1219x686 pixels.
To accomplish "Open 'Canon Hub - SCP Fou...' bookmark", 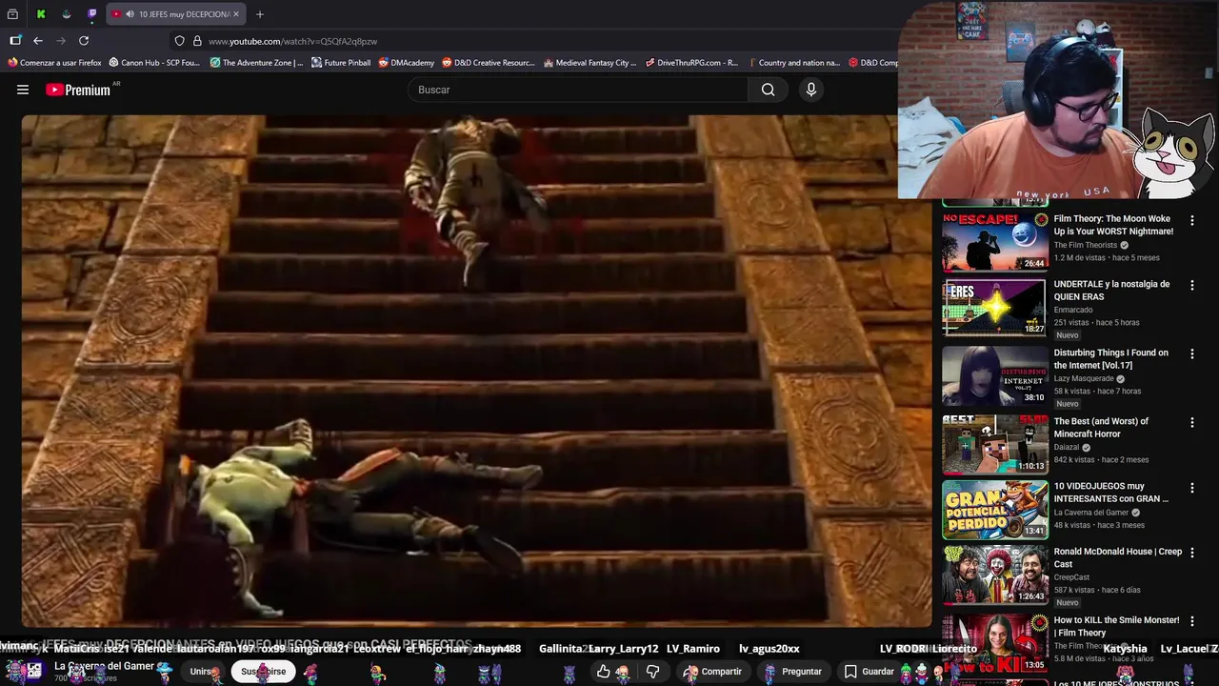I will pos(154,63).
